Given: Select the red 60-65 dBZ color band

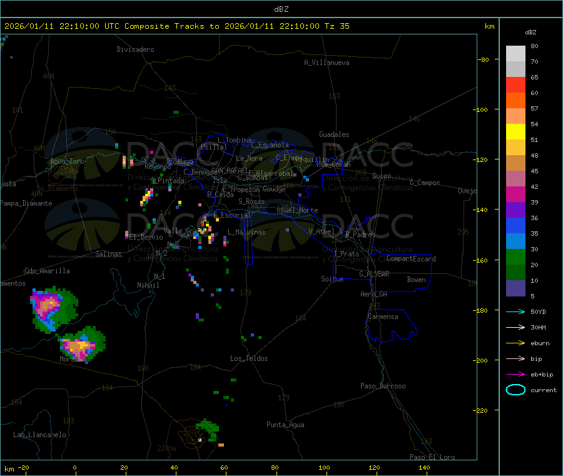Looking at the screenshot, I should click(x=515, y=84).
